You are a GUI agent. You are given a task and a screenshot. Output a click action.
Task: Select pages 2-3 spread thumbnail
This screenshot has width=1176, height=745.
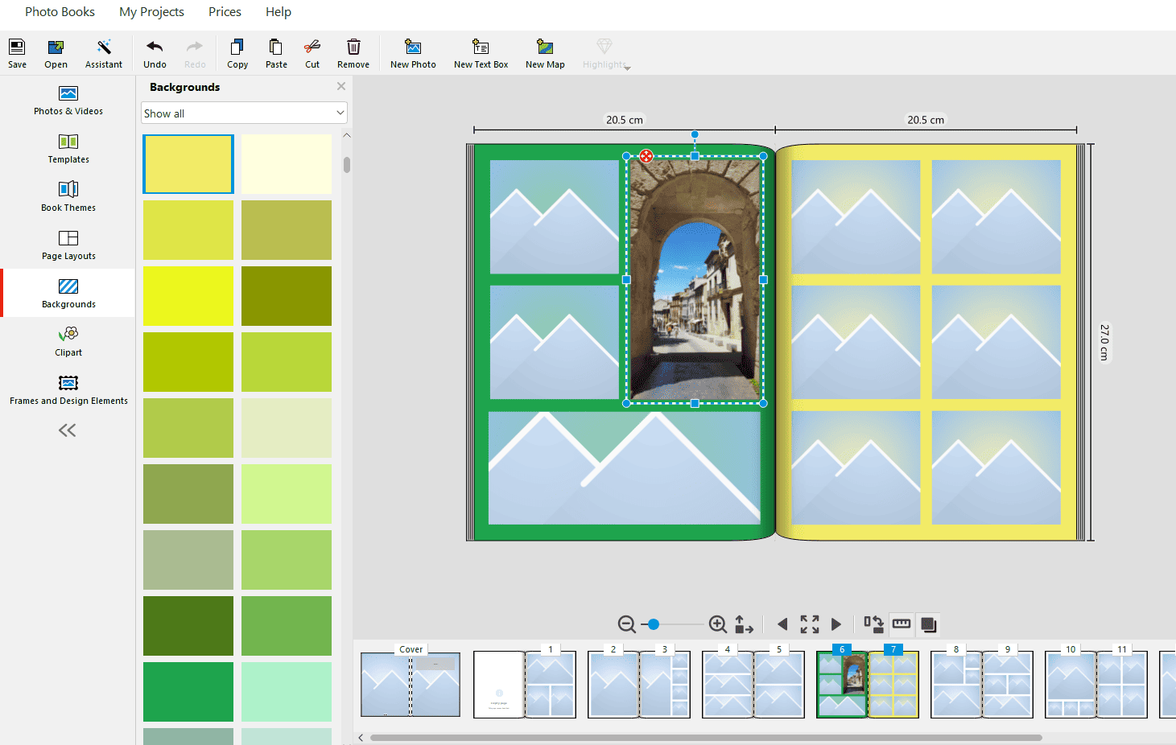639,684
